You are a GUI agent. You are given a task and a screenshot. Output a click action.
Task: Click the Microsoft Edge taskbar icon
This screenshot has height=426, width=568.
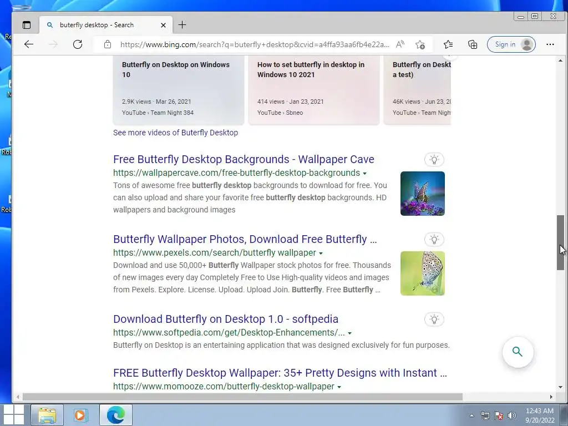(x=116, y=415)
